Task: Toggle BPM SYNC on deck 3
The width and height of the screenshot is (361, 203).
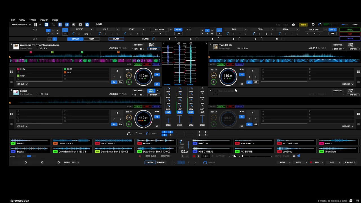Action: 151,91
